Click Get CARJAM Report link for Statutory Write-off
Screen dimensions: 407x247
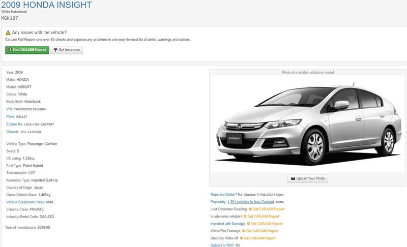click(260, 238)
